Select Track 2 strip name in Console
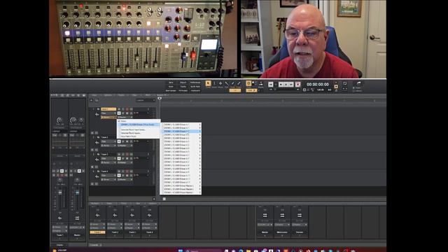The width and height of the screenshot is (448, 252). click(115, 232)
